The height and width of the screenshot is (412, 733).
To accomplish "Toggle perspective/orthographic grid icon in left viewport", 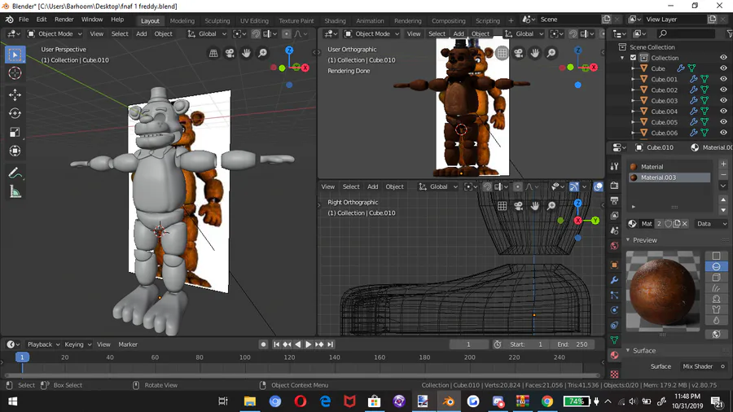I will [213, 54].
